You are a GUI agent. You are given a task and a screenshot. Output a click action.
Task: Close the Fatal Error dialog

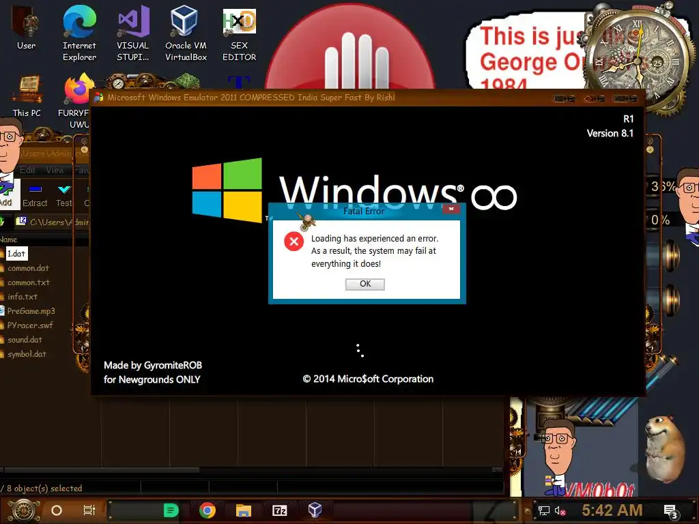(x=451, y=209)
